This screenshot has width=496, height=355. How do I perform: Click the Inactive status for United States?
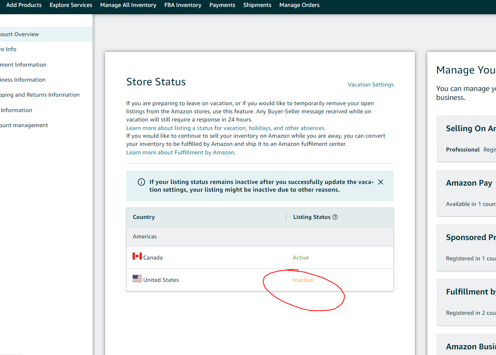pyautogui.click(x=303, y=280)
